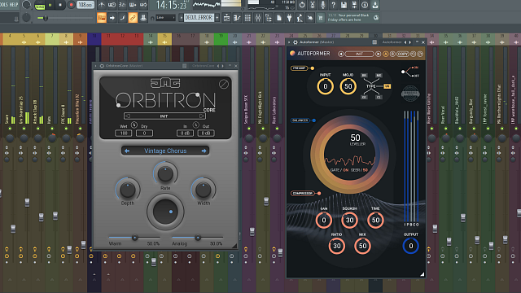Select the US preamp type
Image resolution: width=521 pixels, height=293 pixels.
click(x=387, y=86)
